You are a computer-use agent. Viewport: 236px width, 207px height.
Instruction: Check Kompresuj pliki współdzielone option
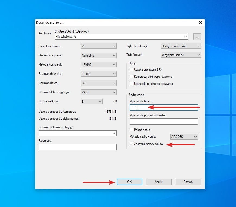132,77
